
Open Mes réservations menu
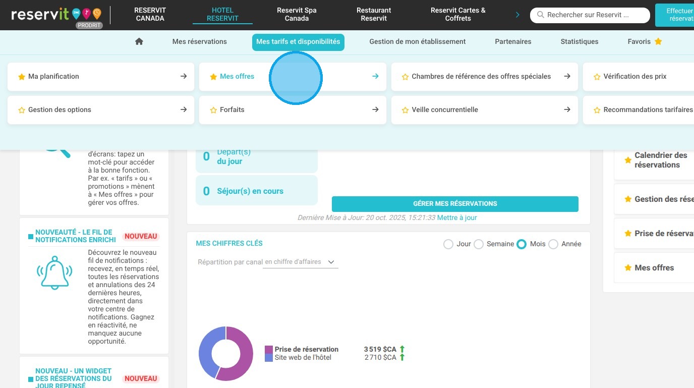(200, 42)
